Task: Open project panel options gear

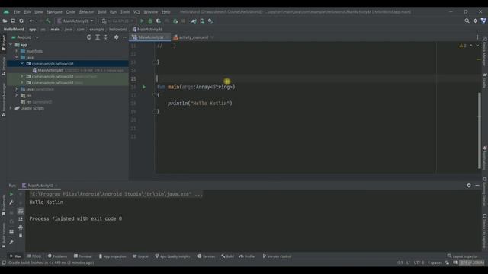Action: coord(116,37)
